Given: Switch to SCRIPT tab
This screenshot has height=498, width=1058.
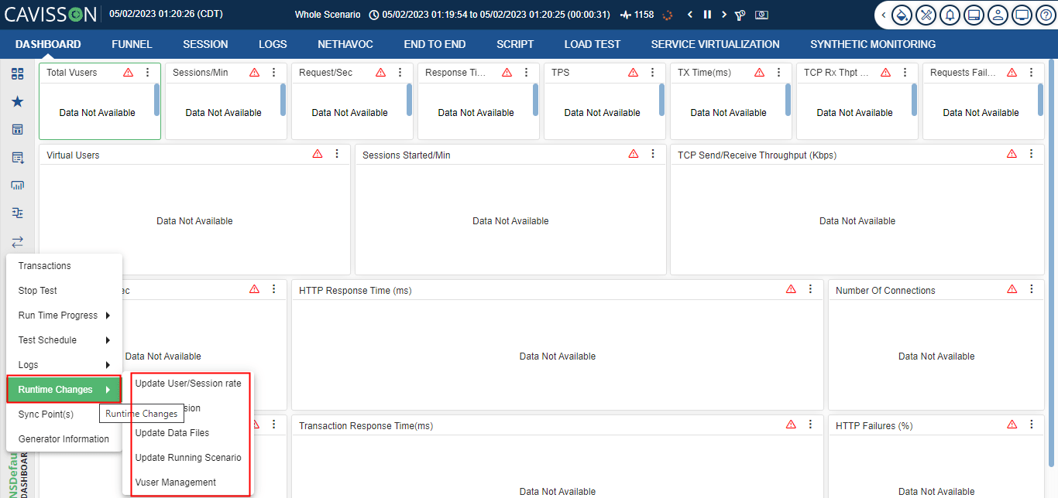Looking at the screenshot, I should coord(515,44).
